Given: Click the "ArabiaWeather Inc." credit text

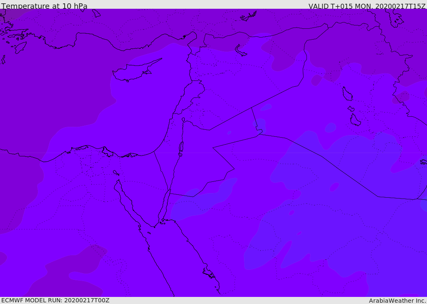Looking at the screenshot, I should [x=397, y=301].
